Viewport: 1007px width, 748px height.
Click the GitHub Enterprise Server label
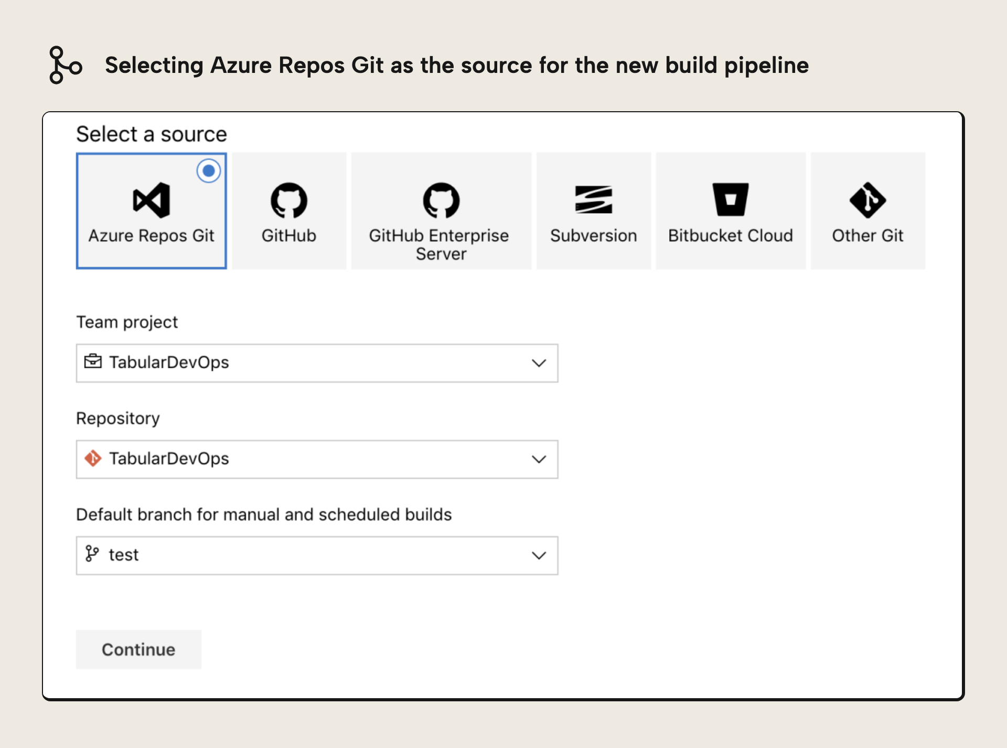439,244
